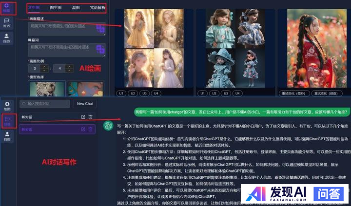The width and height of the screenshot is (351, 206).
Task: Open the 我的 profile icon in top sidebar
Action: (x=6, y=38)
